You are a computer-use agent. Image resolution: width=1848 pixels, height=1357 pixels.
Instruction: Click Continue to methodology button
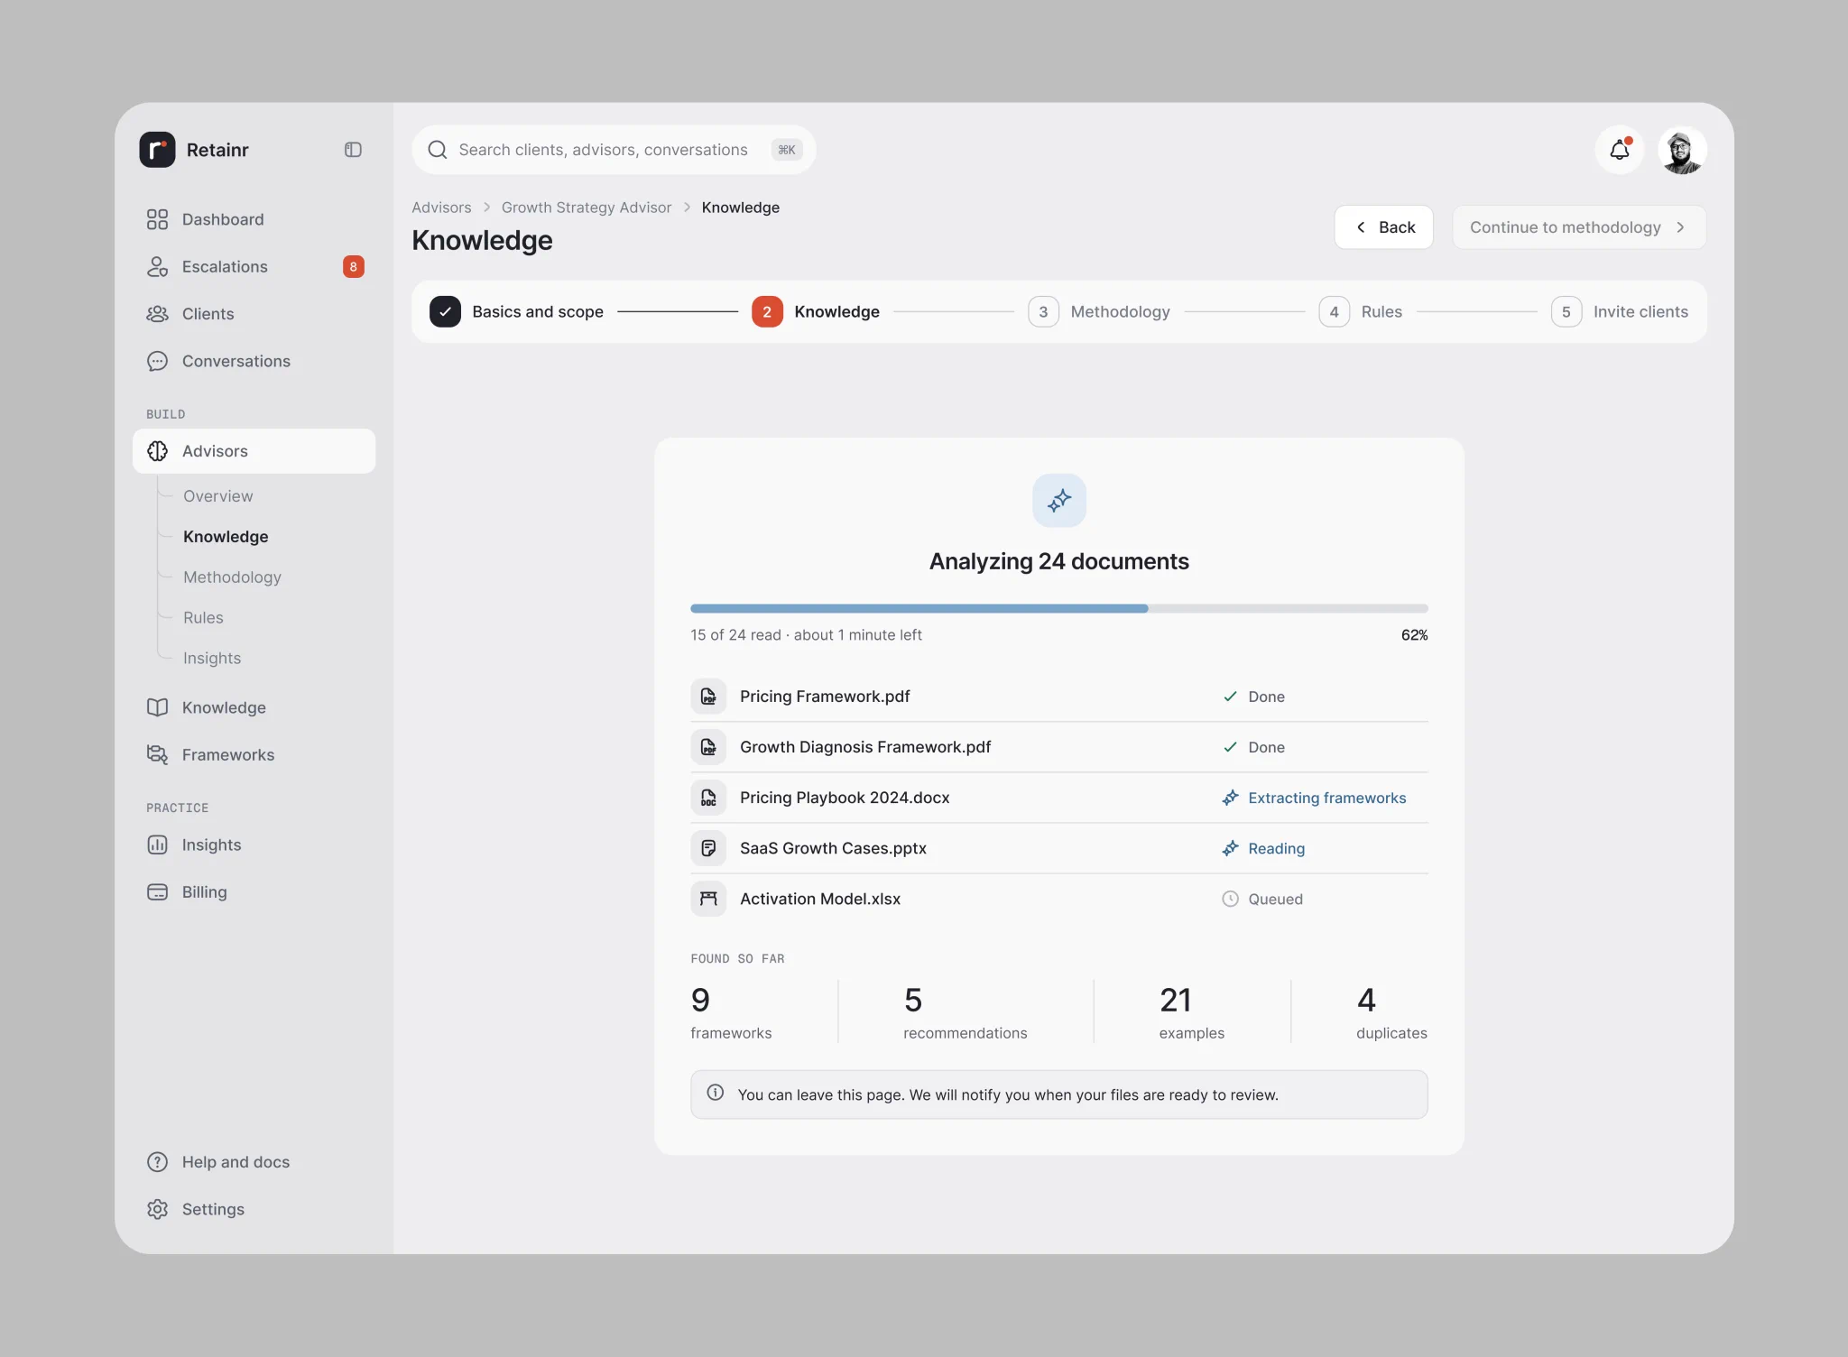pyautogui.click(x=1578, y=227)
